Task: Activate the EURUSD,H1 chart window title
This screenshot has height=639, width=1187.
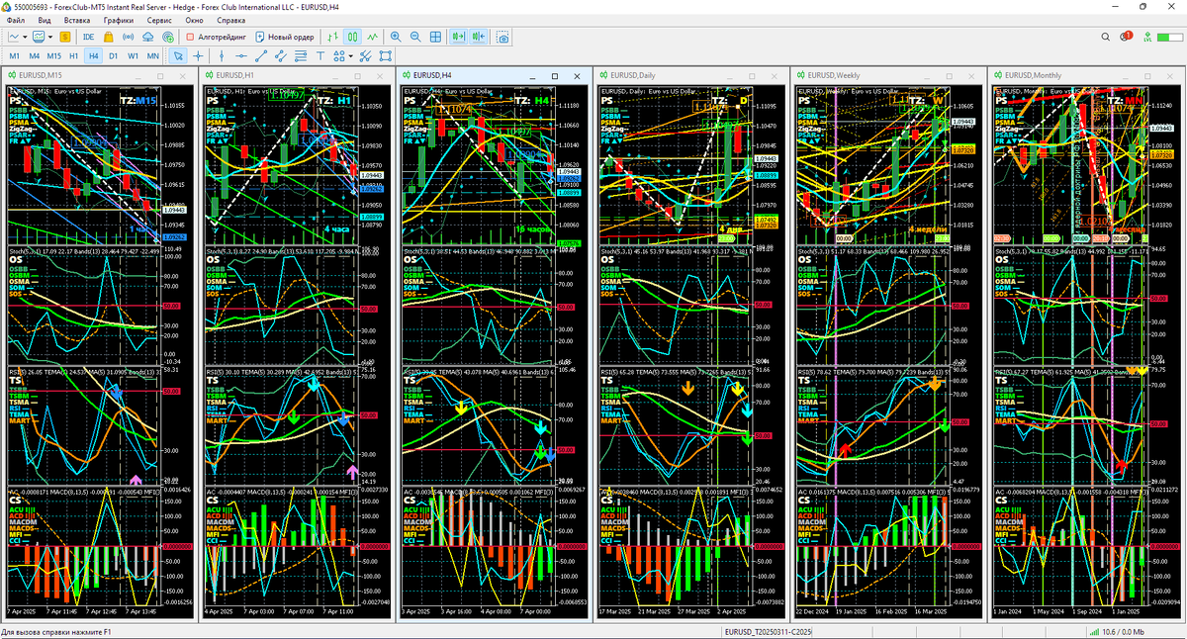Action: tap(235, 75)
